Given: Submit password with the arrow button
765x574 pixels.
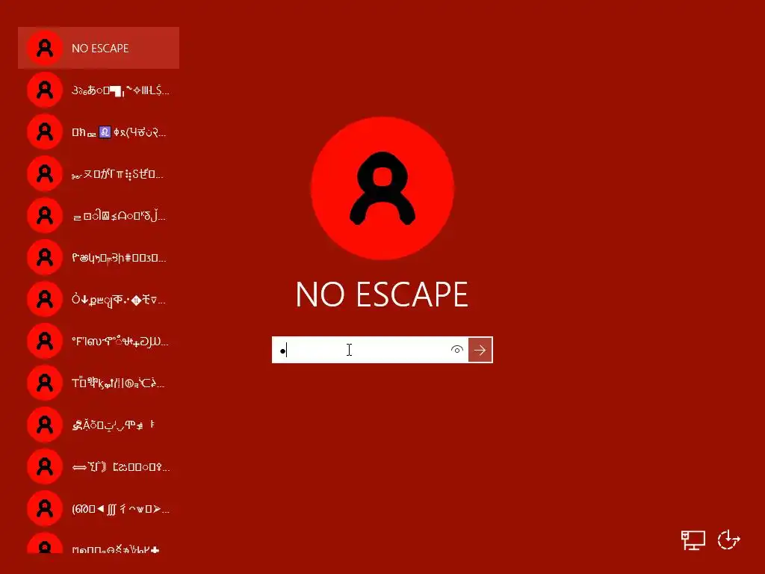Looking at the screenshot, I should point(480,350).
